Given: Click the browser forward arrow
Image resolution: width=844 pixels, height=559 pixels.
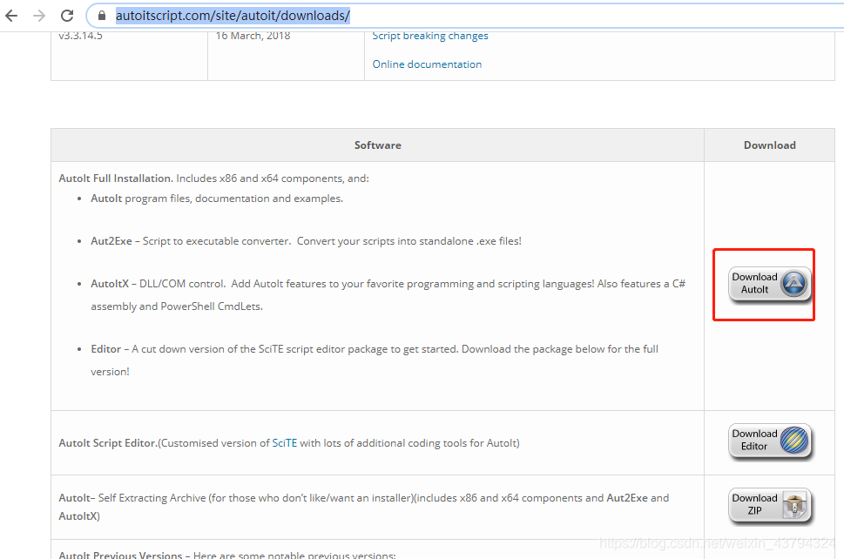Looking at the screenshot, I should (38, 16).
